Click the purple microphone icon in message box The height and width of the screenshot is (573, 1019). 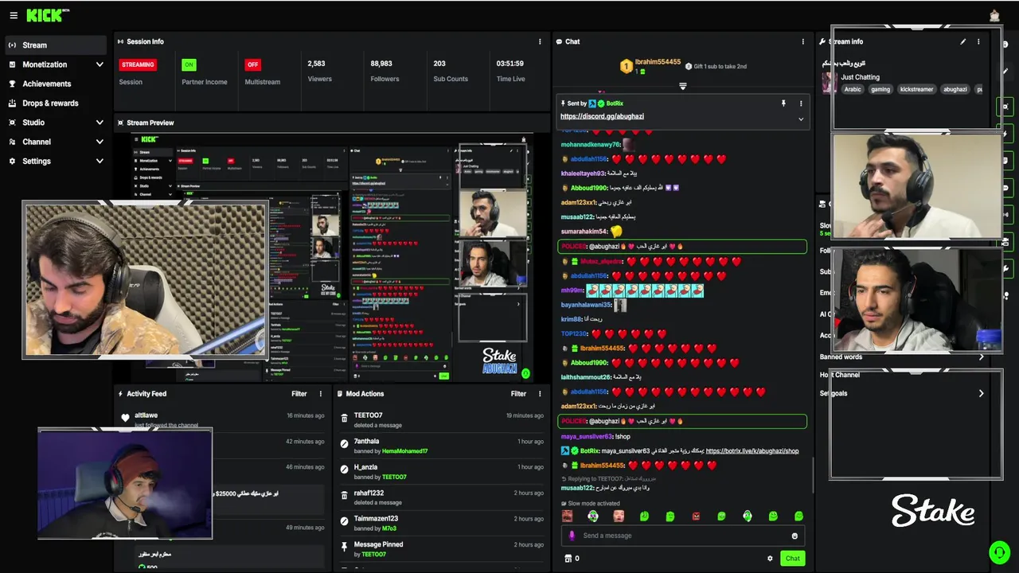pos(572,536)
